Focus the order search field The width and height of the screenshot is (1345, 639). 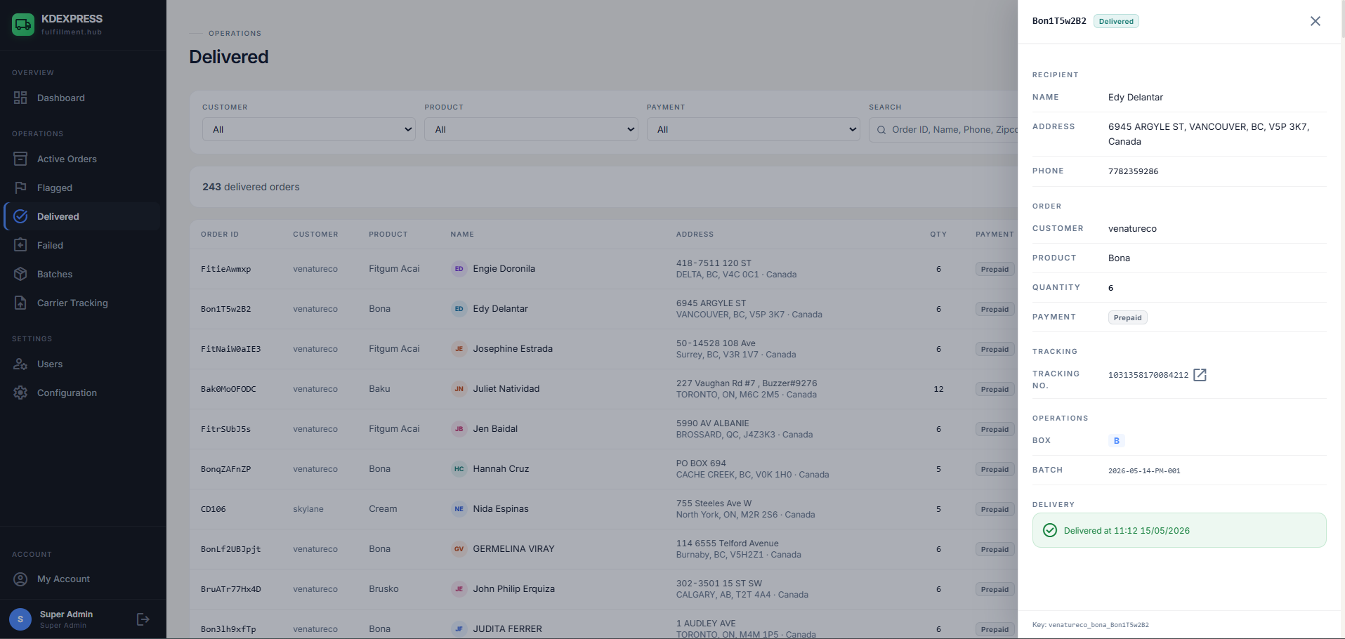(x=943, y=129)
